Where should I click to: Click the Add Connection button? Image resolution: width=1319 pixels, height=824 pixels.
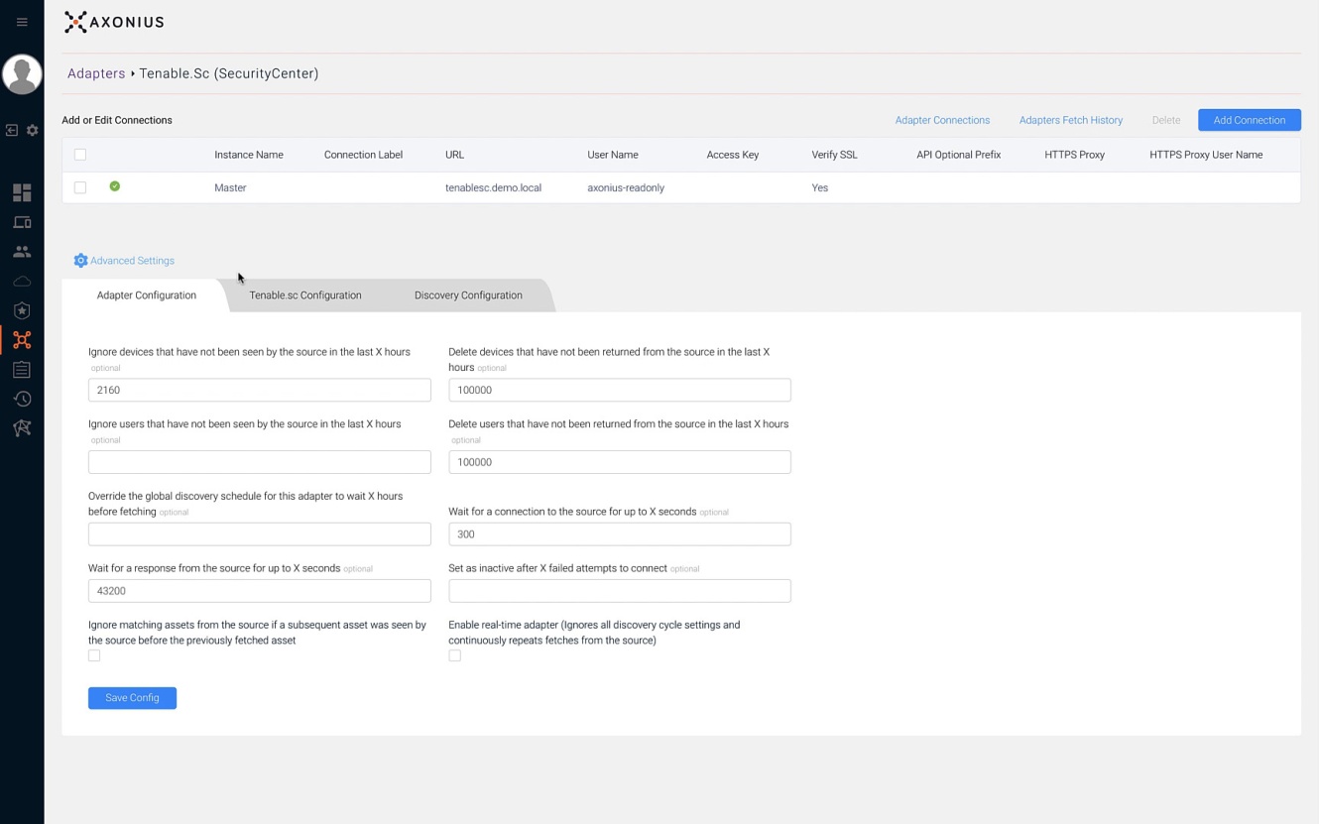point(1250,120)
